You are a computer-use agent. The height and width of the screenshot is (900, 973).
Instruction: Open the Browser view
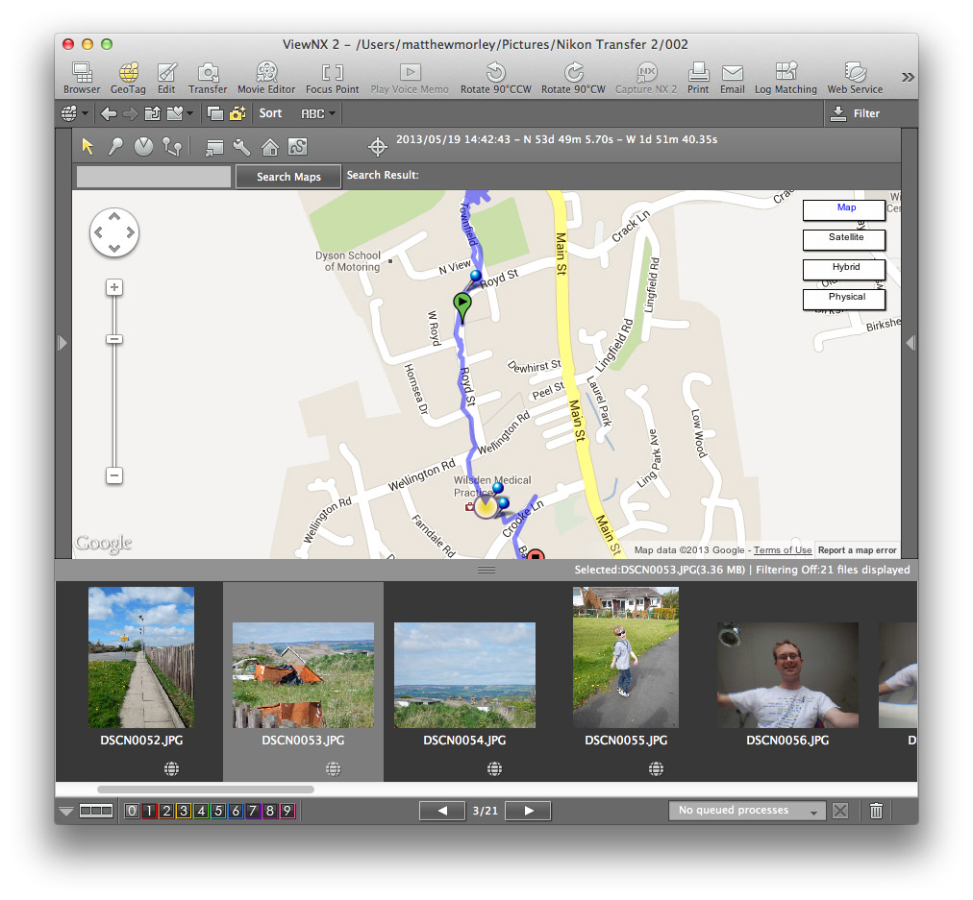pyautogui.click(x=82, y=78)
